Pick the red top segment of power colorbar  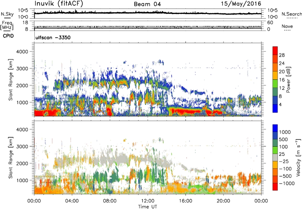click(x=275, y=51)
